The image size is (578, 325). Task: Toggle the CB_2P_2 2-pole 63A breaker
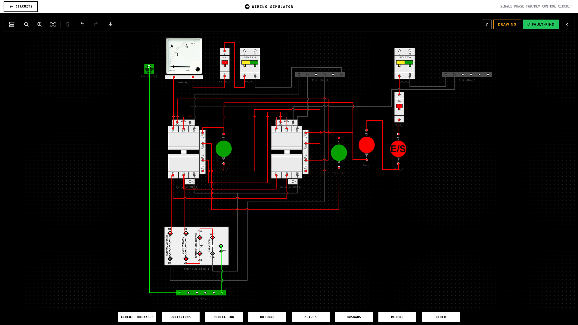[405, 63]
